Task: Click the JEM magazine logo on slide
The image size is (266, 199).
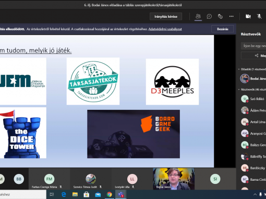Action: [23, 81]
